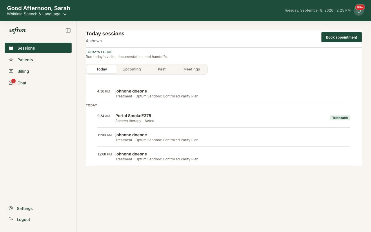
Task: Open the 12:00 PM johnone doeone session
Action: click(x=224, y=156)
